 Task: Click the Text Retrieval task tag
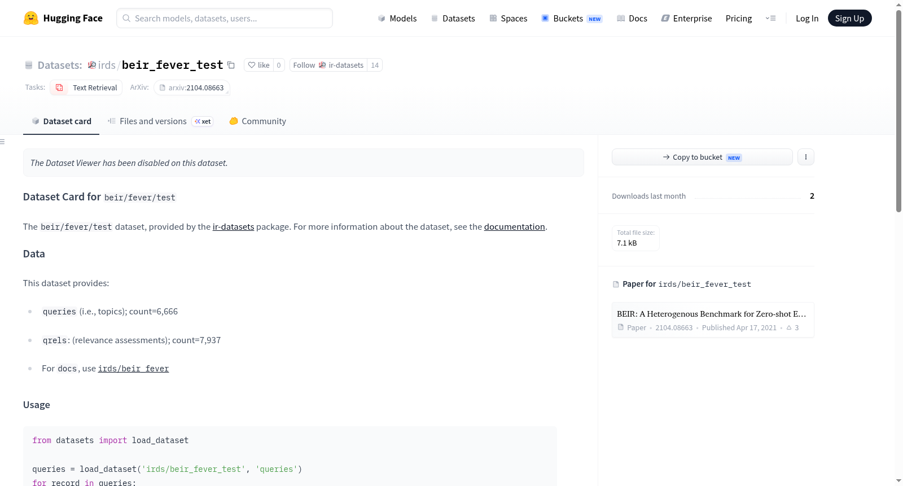[85, 87]
